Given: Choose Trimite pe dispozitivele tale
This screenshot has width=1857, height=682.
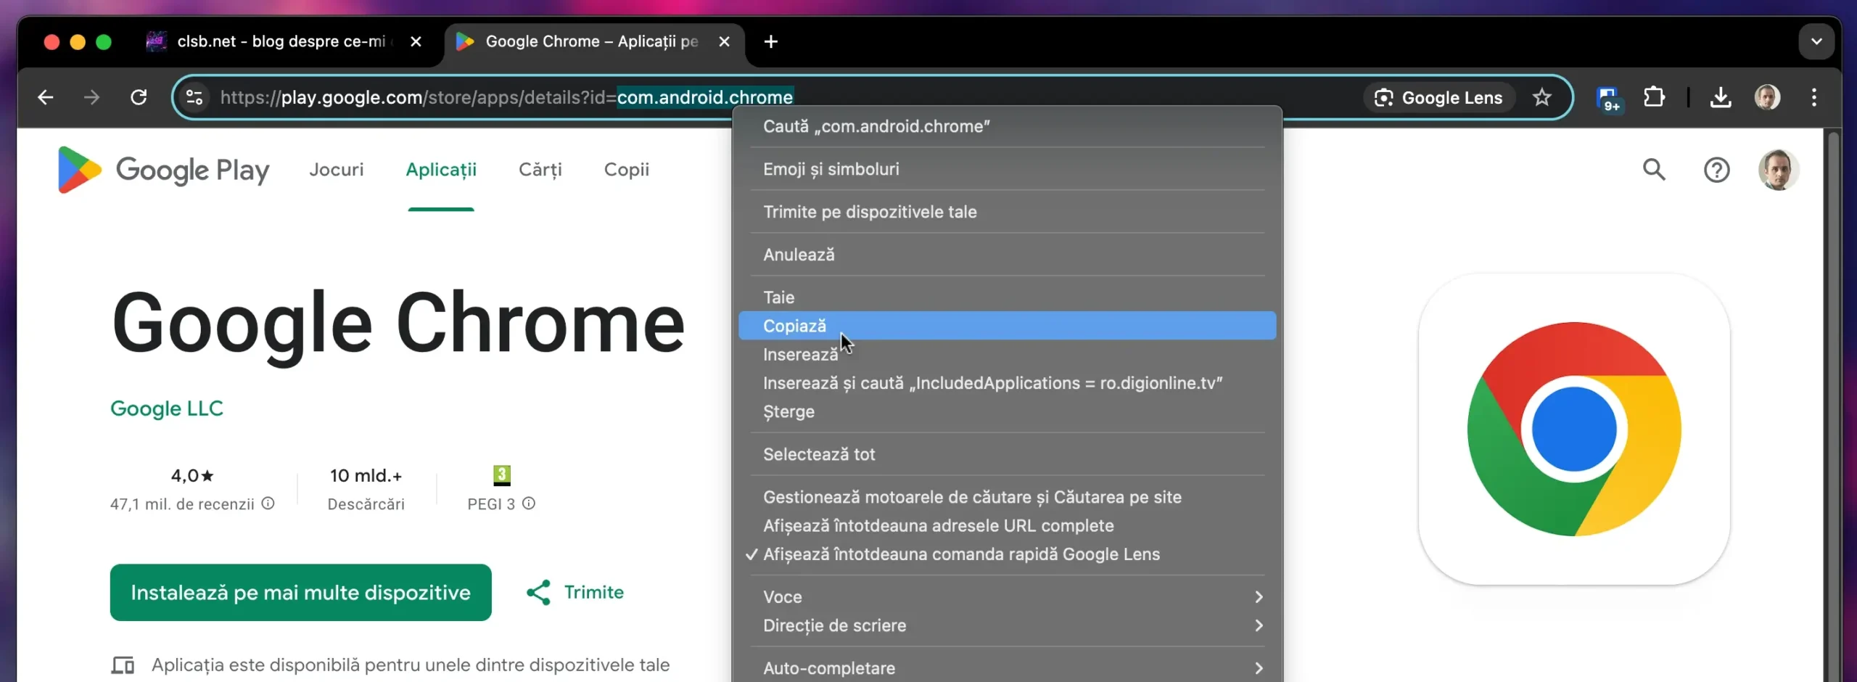Looking at the screenshot, I should [x=1008, y=212].
